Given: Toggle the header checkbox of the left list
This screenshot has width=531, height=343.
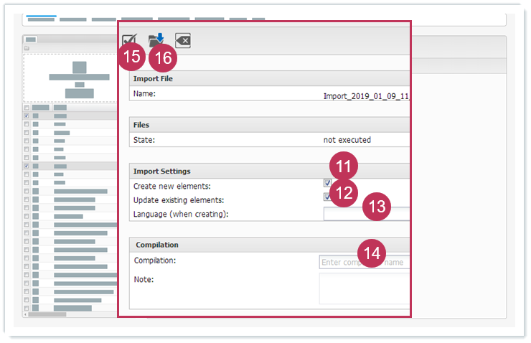Looking at the screenshot, I should click(x=27, y=108).
